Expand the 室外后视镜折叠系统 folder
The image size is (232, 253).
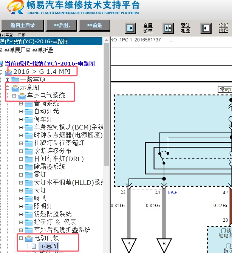point(21,230)
